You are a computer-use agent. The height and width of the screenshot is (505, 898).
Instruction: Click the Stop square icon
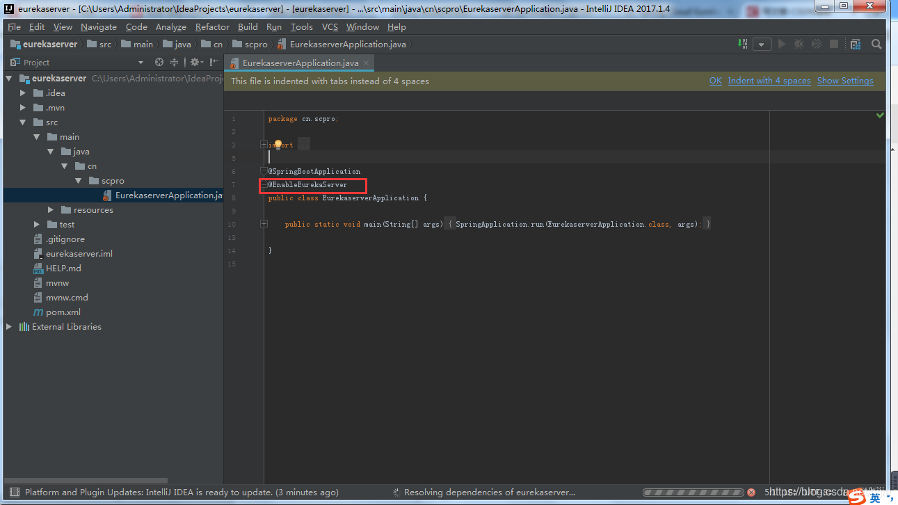(x=834, y=44)
